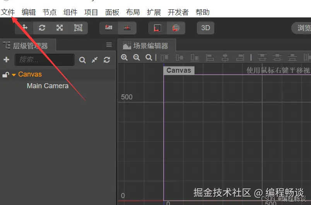Open the 编辑 menu
The width and height of the screenshot is (311, 205).
coord(29,12)
